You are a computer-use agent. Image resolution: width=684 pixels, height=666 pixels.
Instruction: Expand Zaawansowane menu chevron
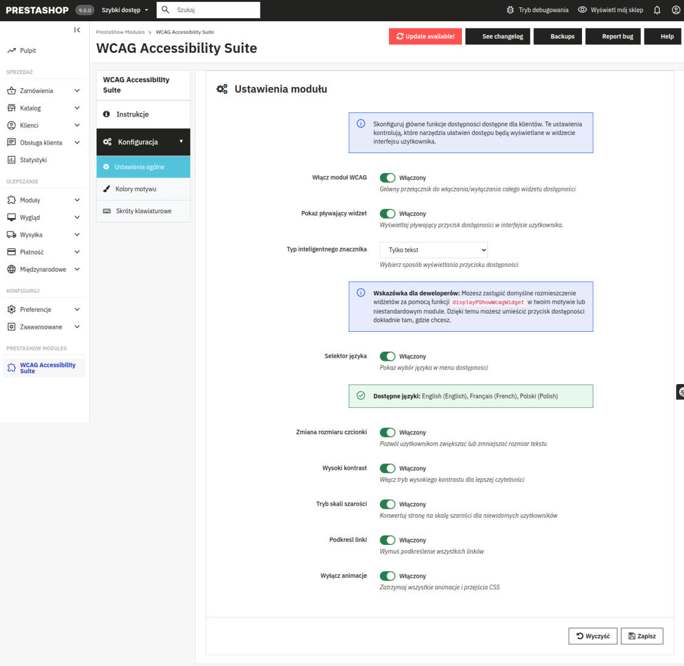(x=77, y=327)
